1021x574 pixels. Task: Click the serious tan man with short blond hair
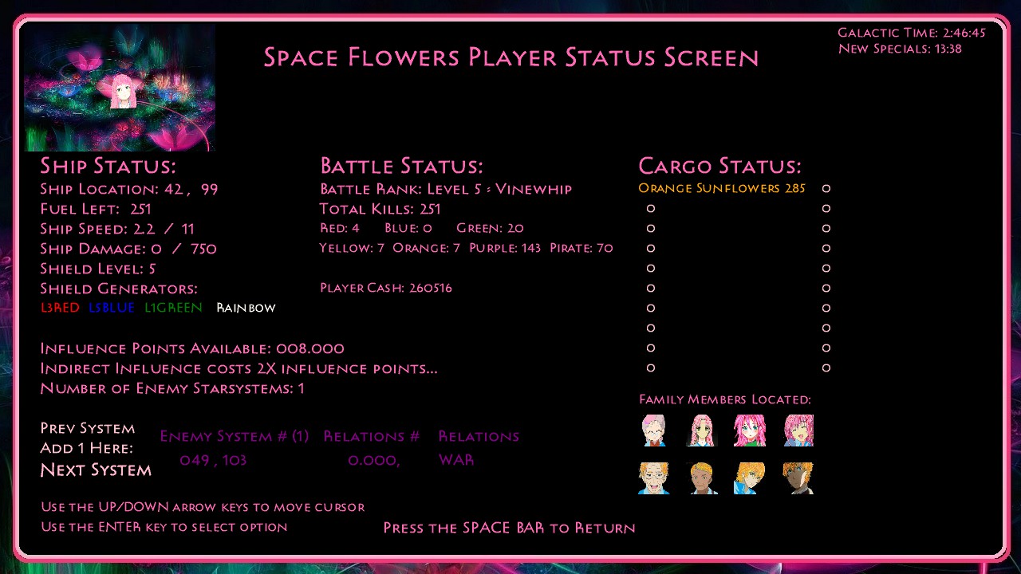pos(702,478)
